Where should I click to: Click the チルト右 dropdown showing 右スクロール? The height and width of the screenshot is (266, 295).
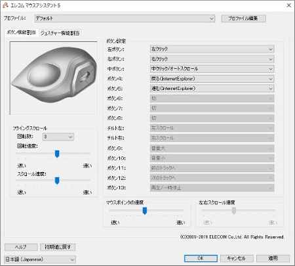[212, 138]
